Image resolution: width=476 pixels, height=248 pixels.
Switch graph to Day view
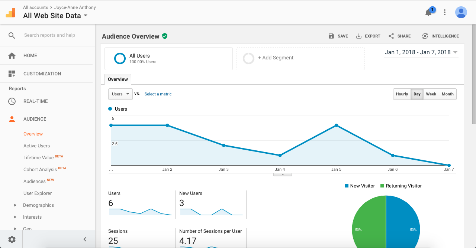[417, 94]
